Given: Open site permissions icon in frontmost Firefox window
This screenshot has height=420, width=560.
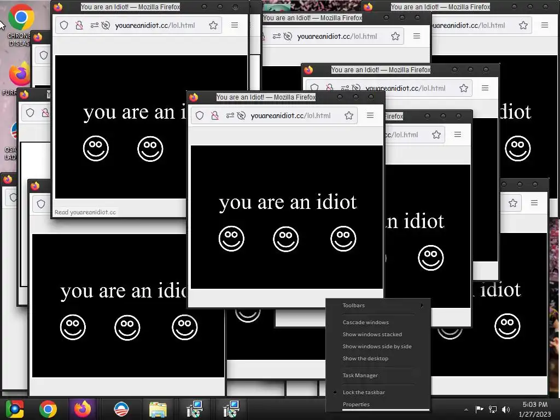Looking at the screenshot, I should [230, 115].
